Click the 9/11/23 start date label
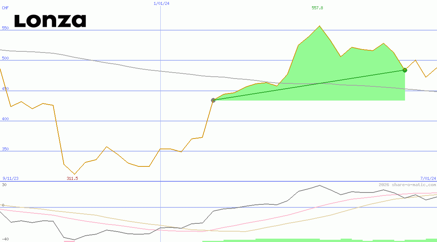437x242 pixels. (x=10, y=178)
